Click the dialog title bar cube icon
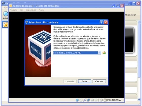The width and height of the screenshot is (142, 106). coord(27,22)
